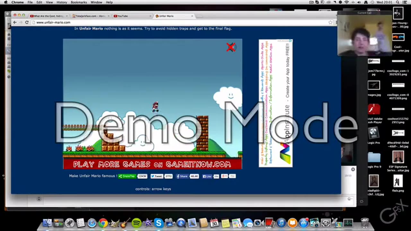411x231 pixels.
Task: Open Google Chrome from the Dock
Action: click(103, 223)
